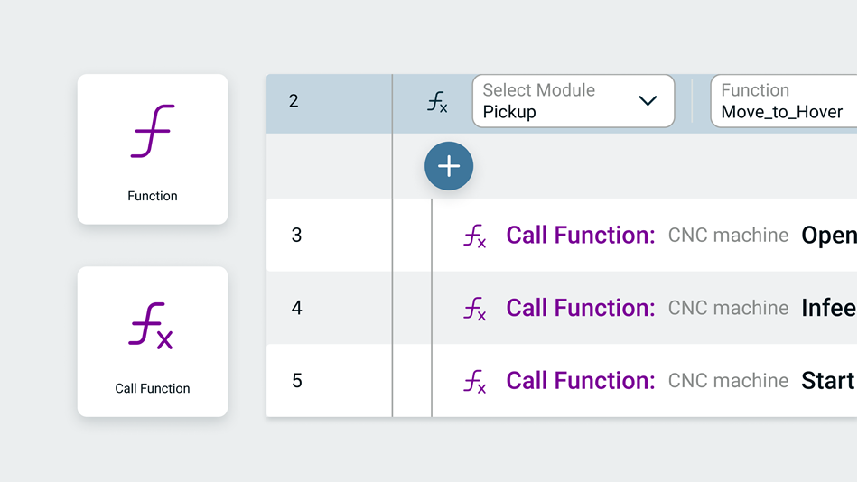Select the Call Function block label
Screen dimensions: 858x482
point(153,388)
